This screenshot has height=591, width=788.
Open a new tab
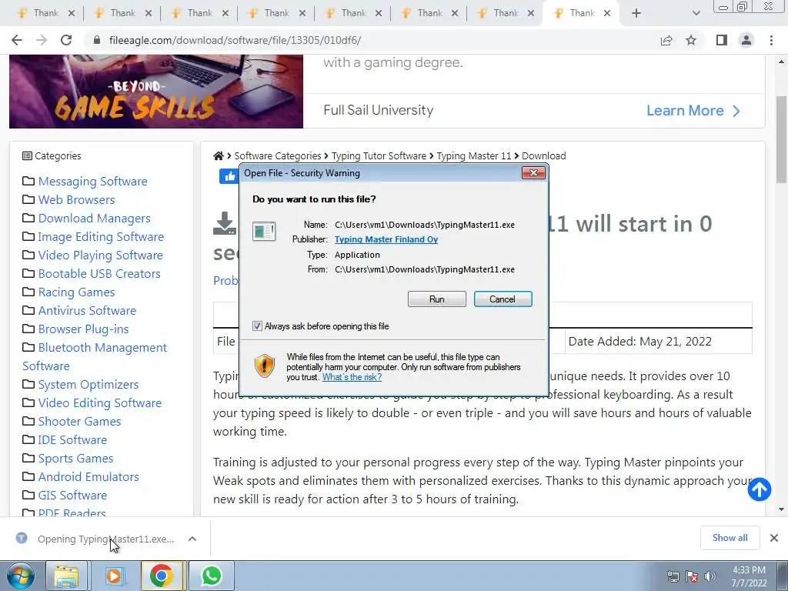point(636,13)
